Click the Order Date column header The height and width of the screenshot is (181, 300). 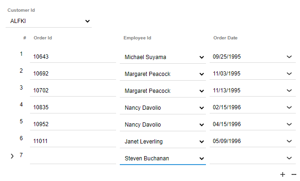point(226,38)
